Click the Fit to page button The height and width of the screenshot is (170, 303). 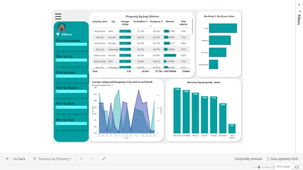coord(283,166)
